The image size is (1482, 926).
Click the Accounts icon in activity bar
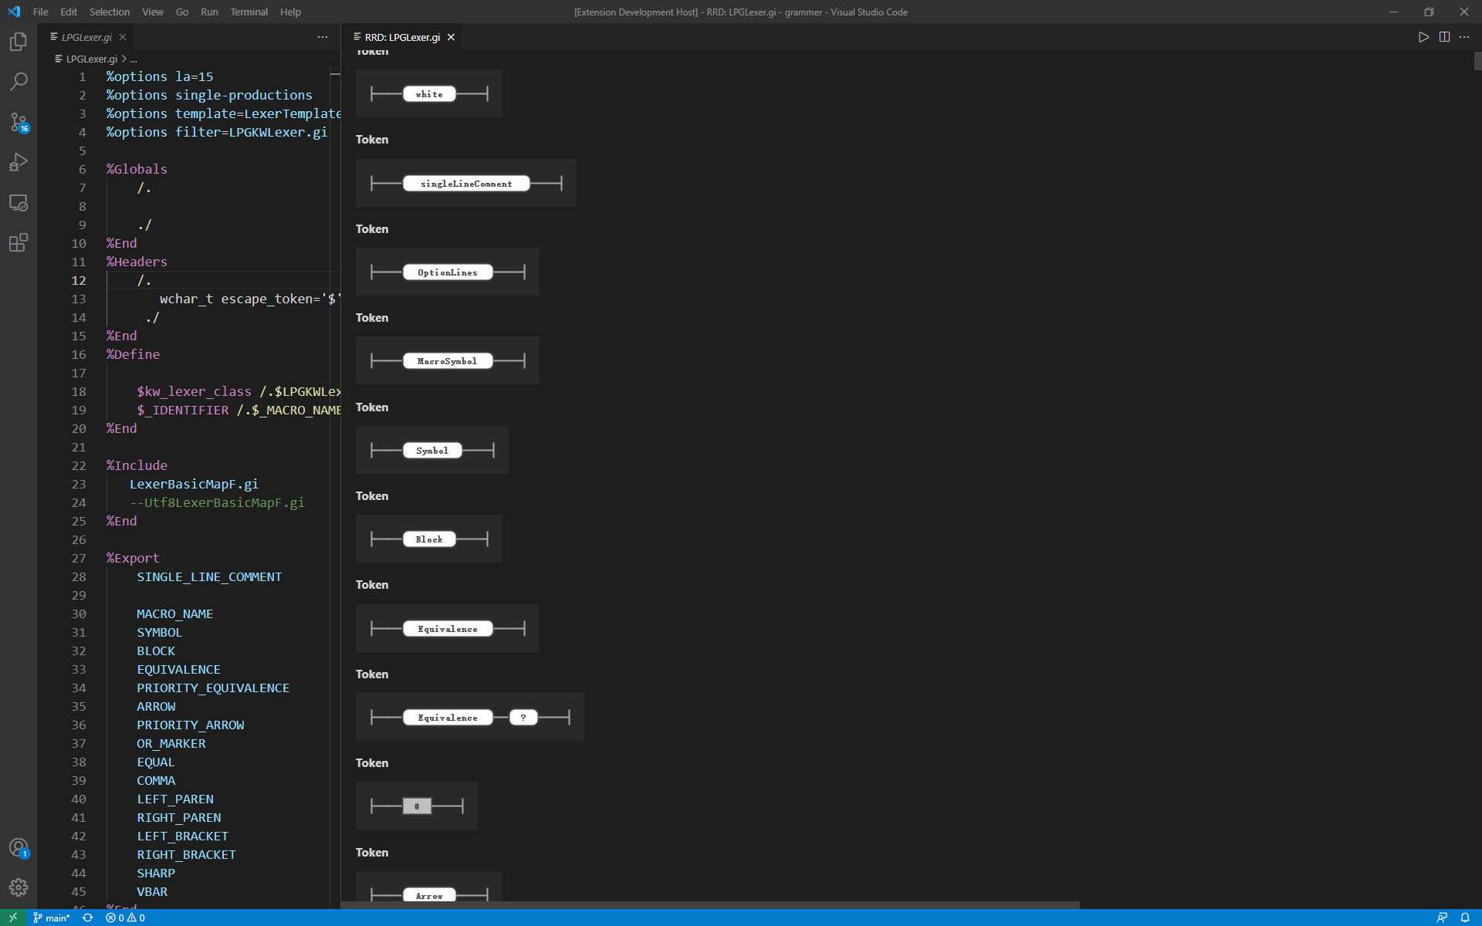19,848
